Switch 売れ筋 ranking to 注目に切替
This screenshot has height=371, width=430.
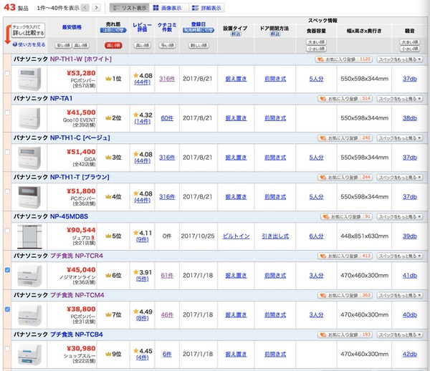pyautogui.click(x=113, y=30)
